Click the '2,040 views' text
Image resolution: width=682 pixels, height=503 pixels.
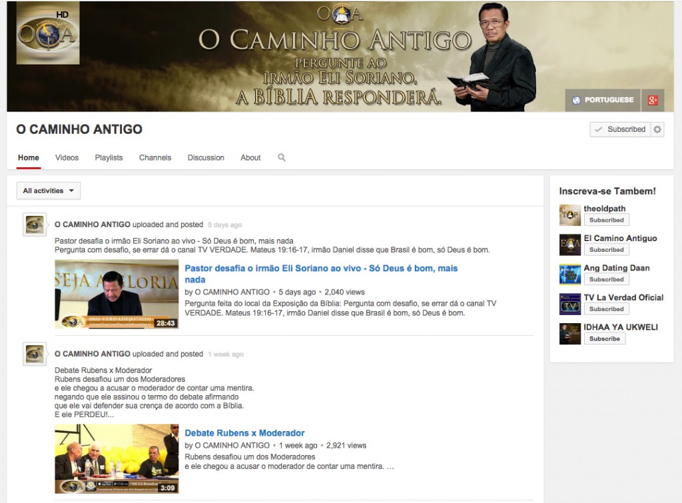[344, 292]
